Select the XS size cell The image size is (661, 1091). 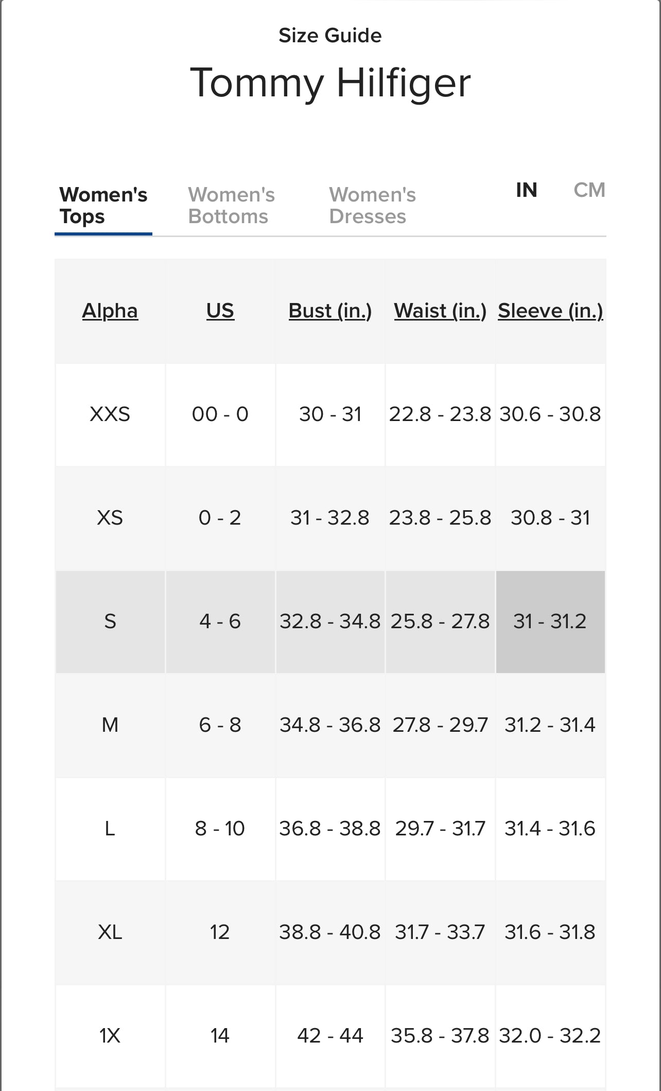(x=110, y=518)
